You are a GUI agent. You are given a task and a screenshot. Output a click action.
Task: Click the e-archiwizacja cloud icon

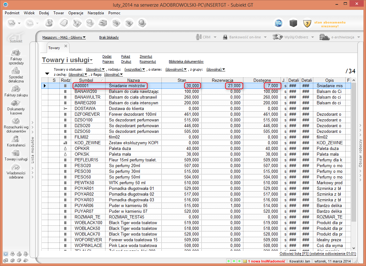click(x=324, y=37)
